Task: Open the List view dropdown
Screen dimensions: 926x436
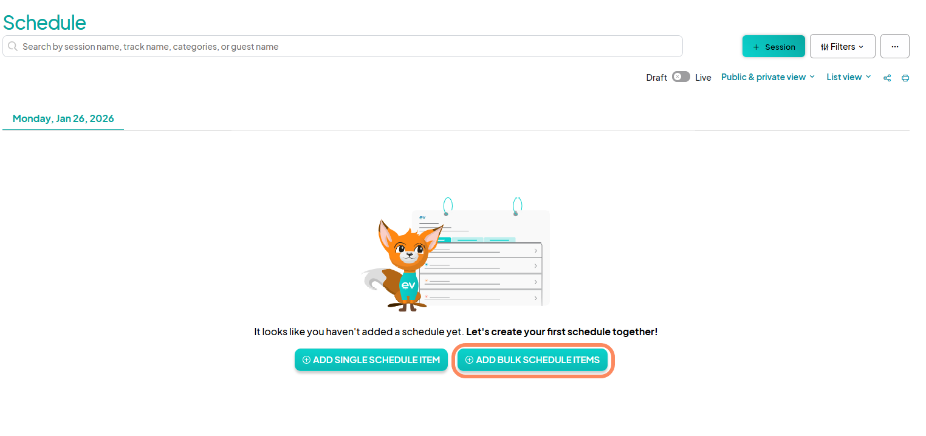Action: coord(848,77)
